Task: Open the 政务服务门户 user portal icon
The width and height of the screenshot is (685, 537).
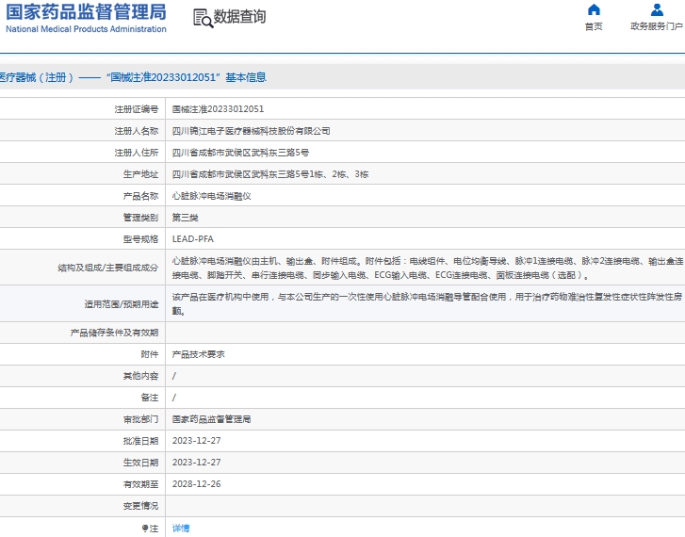Action: pyautogui.click(x=657, y=9)
